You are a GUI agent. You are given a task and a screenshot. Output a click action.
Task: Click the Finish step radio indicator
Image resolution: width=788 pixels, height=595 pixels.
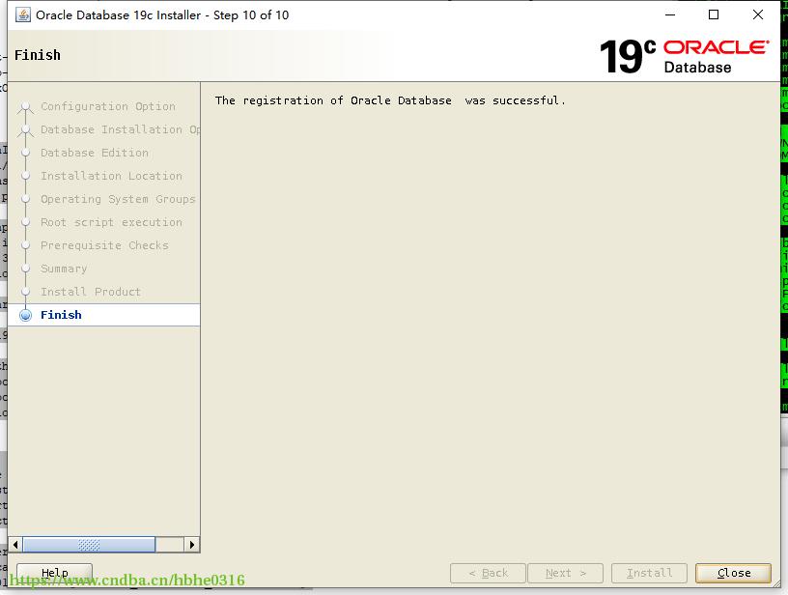[26, 315]
